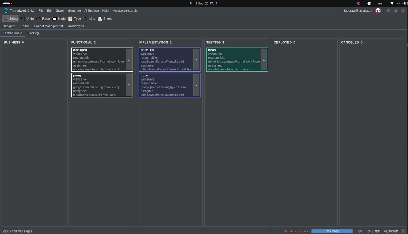The height and width of the screenshot is (234, 408).
Task: Remove the bean card with its x button
Action: coord(264,60)
